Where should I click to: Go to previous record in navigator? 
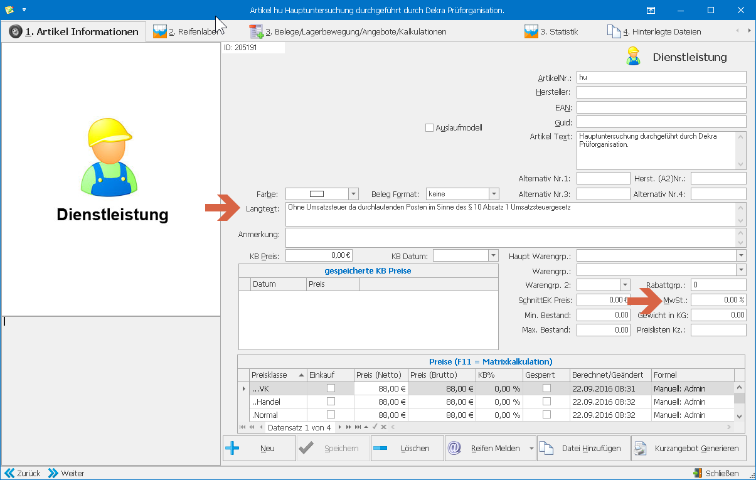[x=260, y=427]
